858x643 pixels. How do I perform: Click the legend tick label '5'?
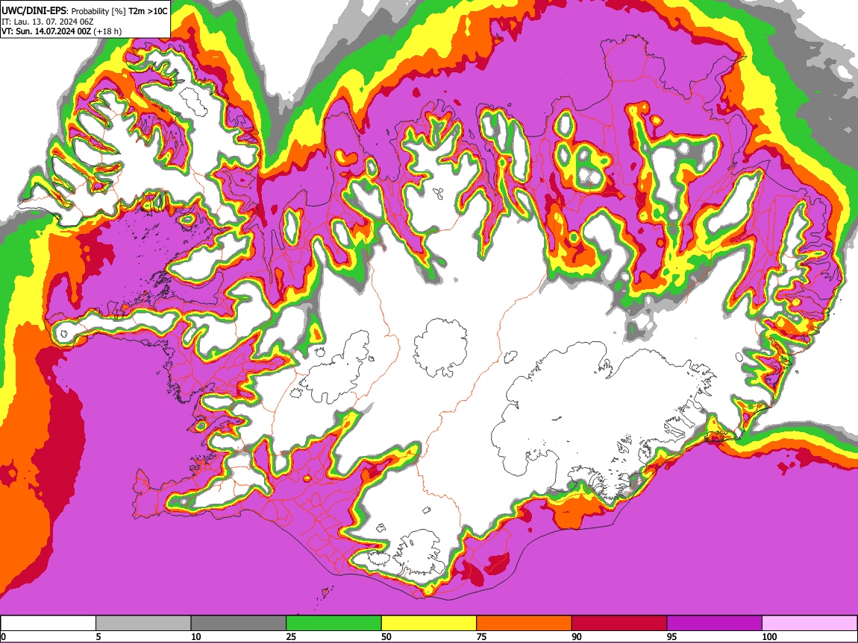98,636
